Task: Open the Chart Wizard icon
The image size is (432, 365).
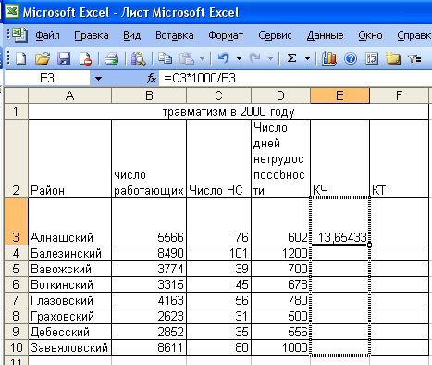Action: [x=329, y=58]
